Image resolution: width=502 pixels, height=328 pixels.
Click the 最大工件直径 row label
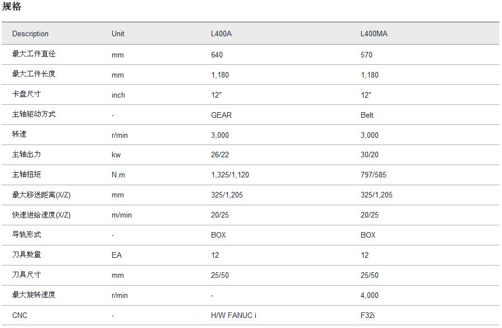34,54
